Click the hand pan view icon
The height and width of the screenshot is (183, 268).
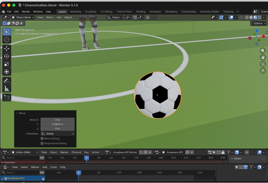pyautogui.click(x=263, y=57)
